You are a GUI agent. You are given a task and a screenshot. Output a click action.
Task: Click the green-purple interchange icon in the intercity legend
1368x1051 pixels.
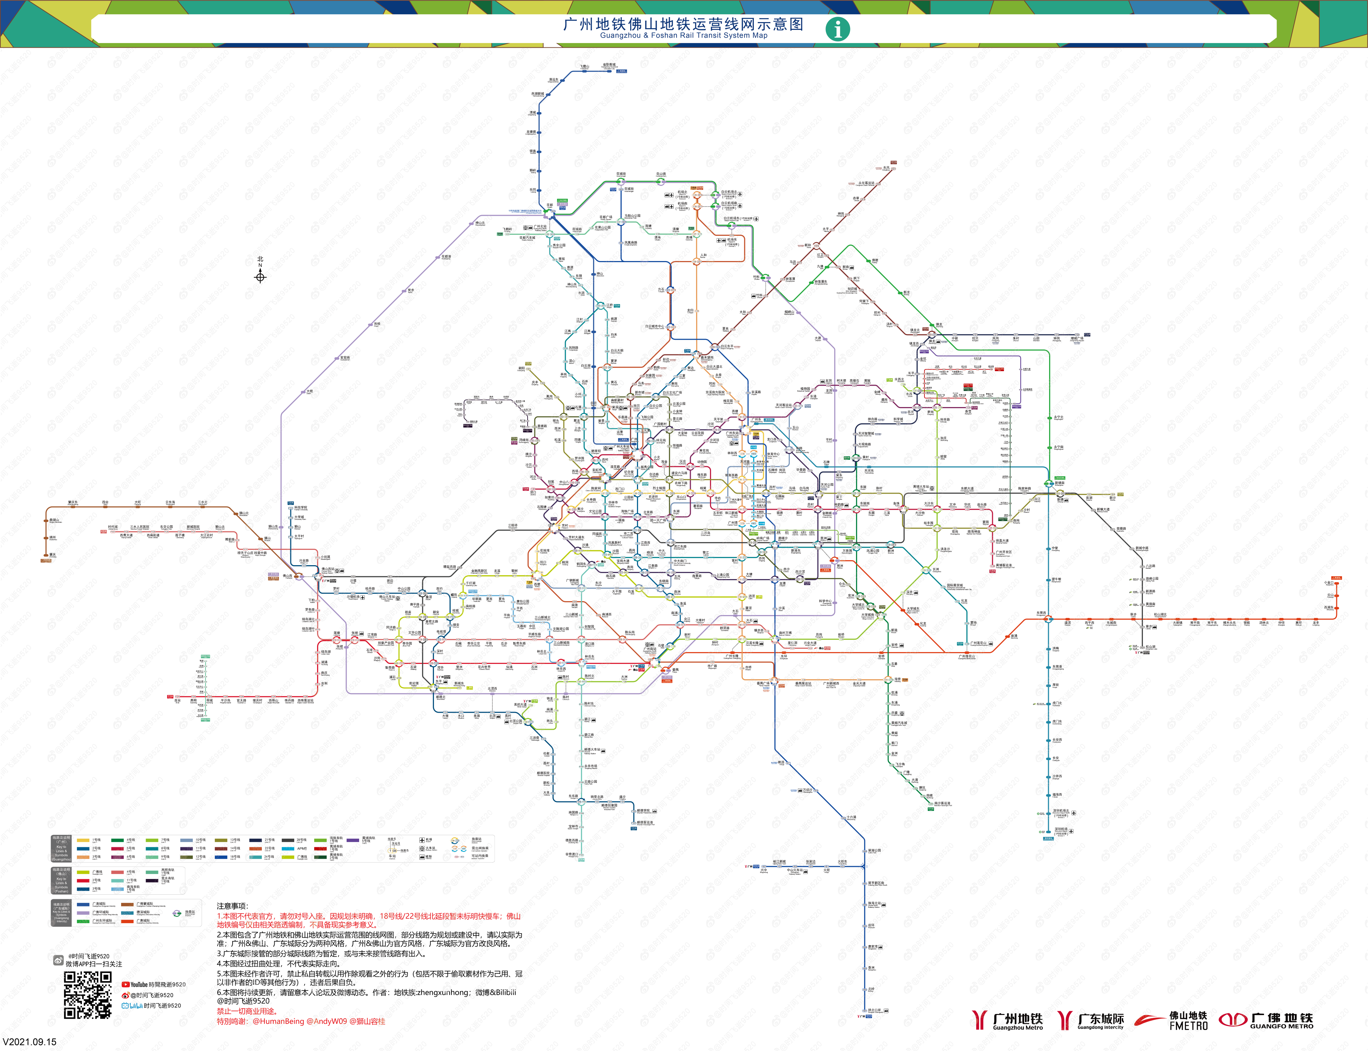177,914
